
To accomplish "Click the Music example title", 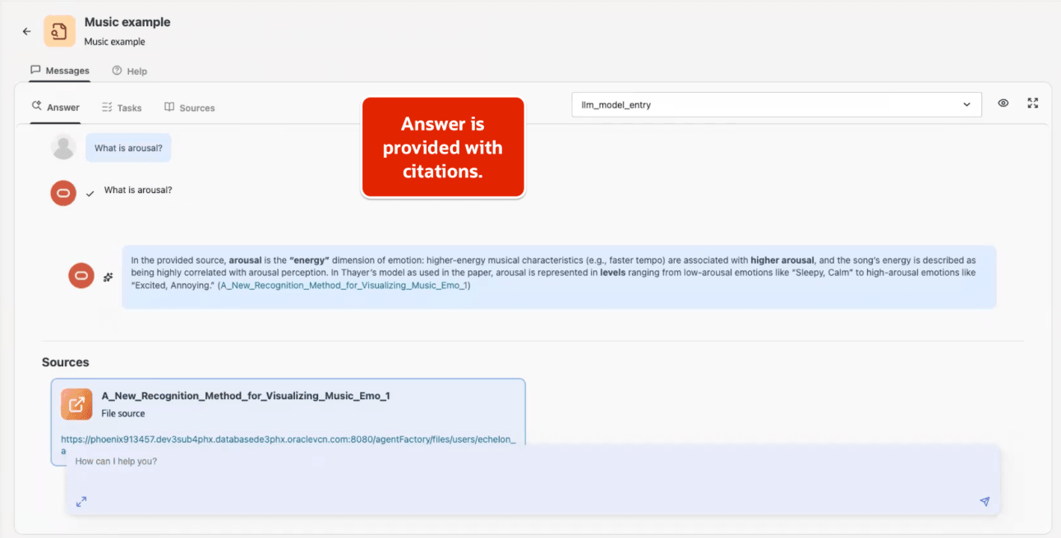I will pos(127,22).
